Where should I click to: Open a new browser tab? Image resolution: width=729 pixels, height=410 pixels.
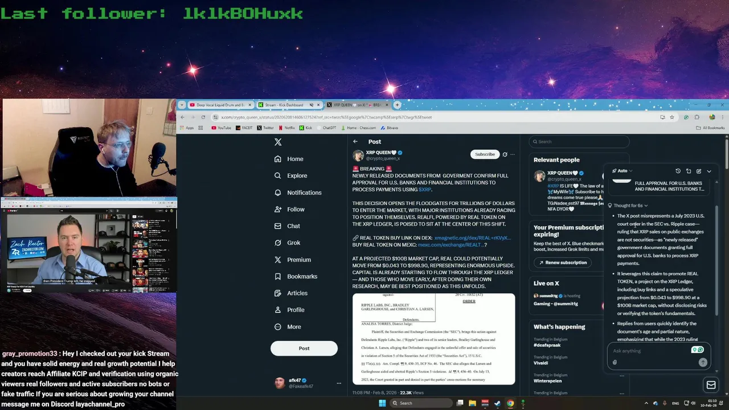click(398, 105)
